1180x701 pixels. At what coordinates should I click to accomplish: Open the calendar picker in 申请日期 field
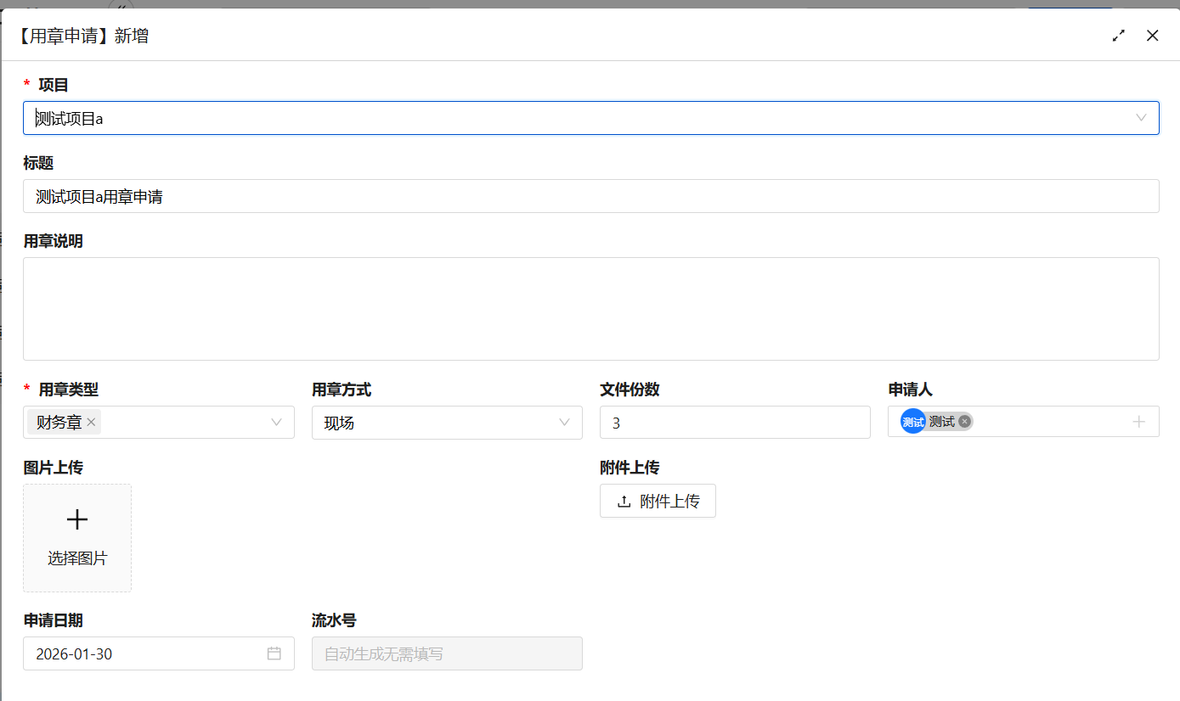[x=274, y=653]
